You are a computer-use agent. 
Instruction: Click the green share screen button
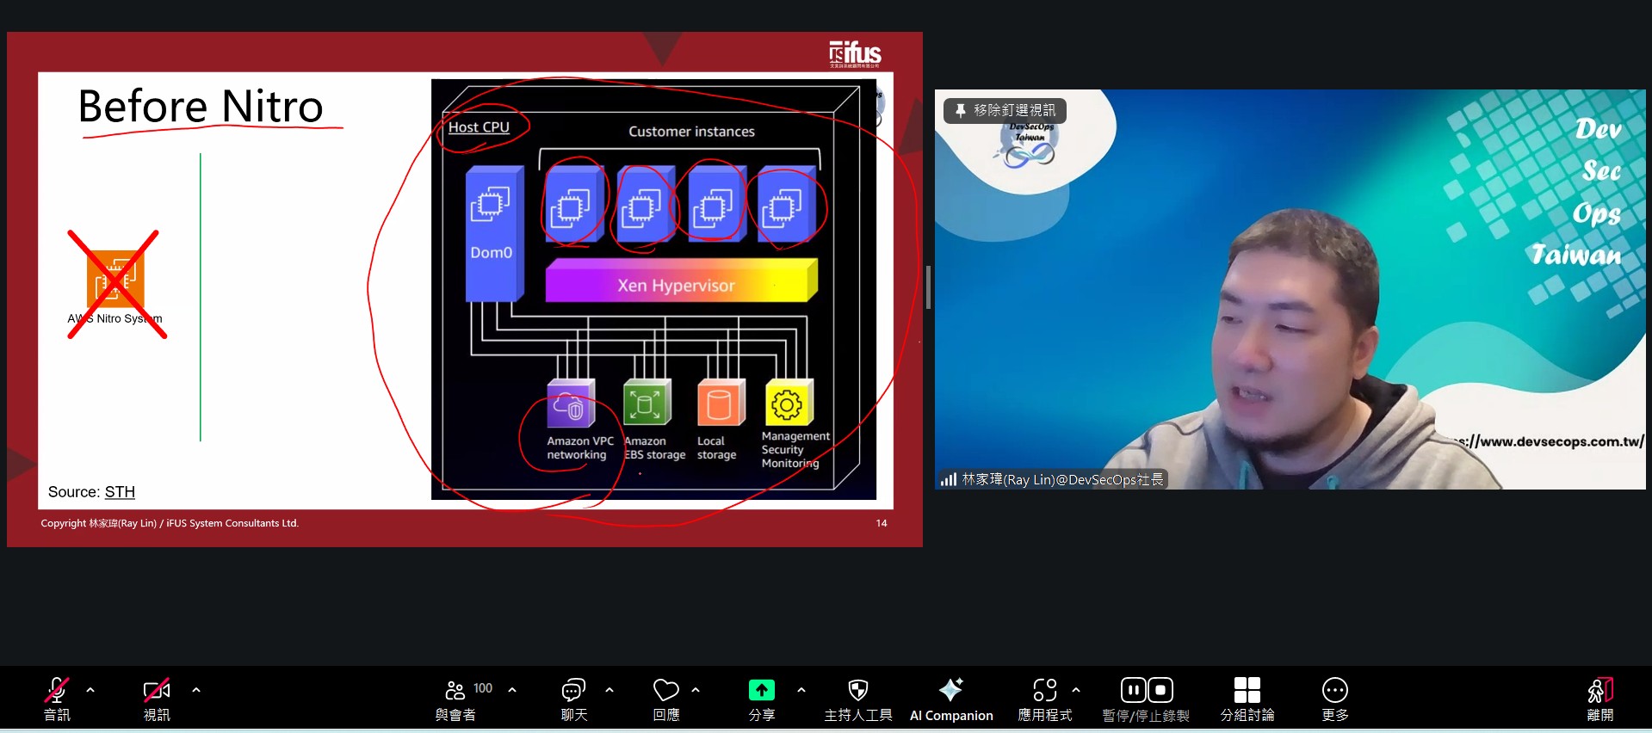tap(761, 691)
